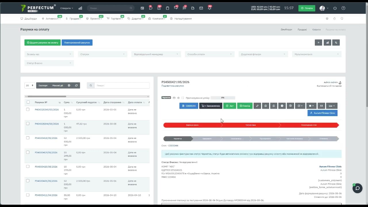Toggle the eye icon near Чернетка badge
Screen dimensions: 368x207
(x=178, y=98)
